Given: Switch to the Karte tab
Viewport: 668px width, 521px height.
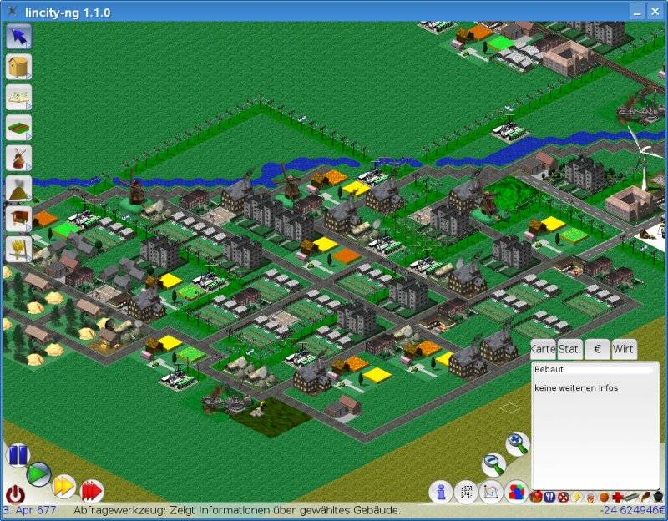Looking at the screenshot, I should tap(544, 349).
